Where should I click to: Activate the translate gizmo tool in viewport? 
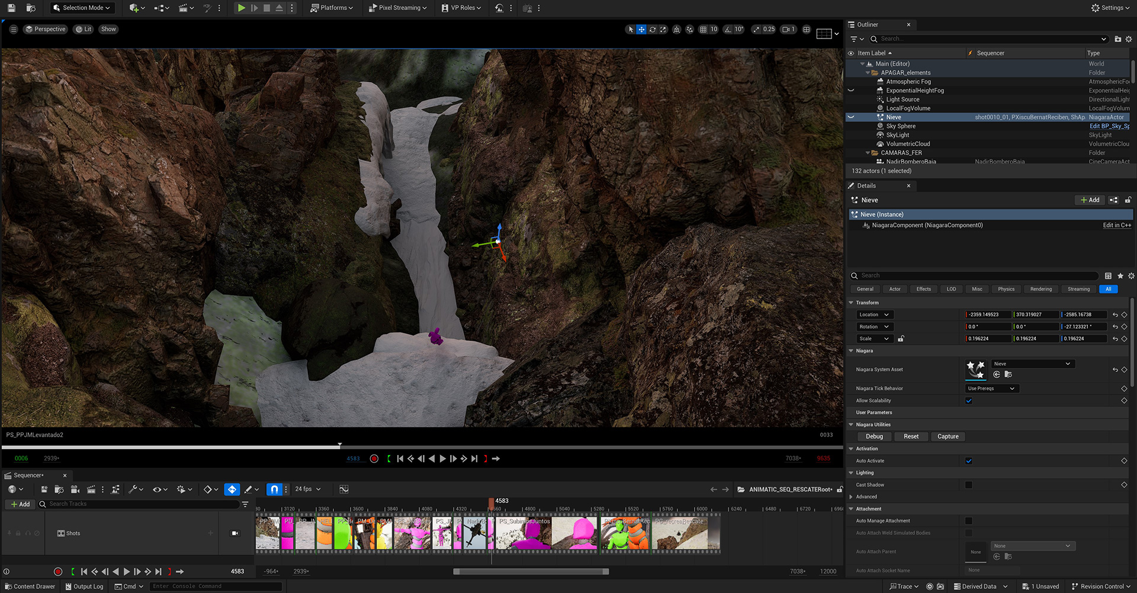click(x=641, y=29)
